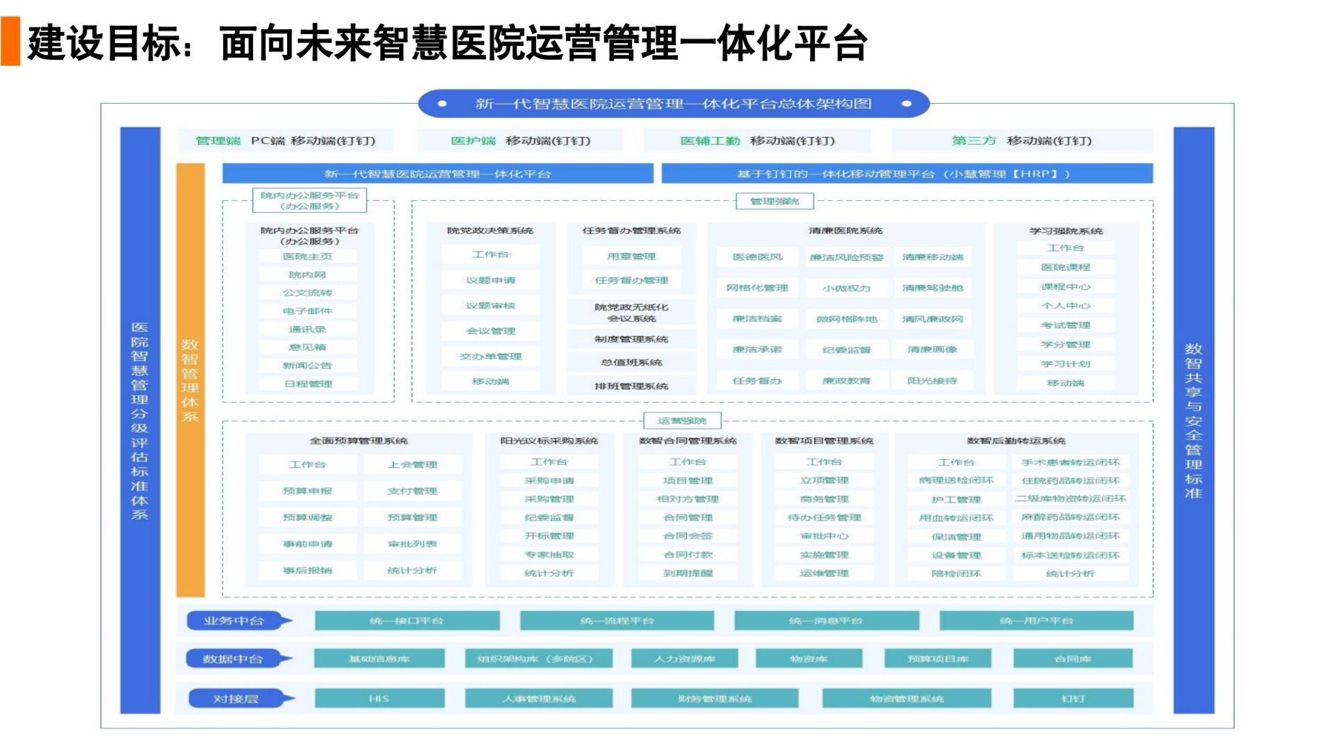Viewport: 1335px width, 752px height.
Task: Click 合同库 in data middle platform
Action: coord(1072,659)
